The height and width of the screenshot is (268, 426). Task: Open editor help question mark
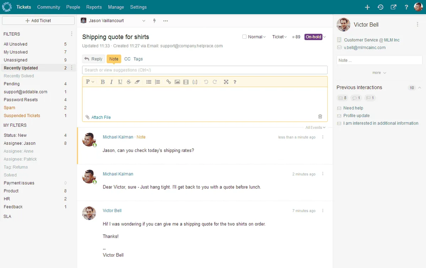pos(235,82)
